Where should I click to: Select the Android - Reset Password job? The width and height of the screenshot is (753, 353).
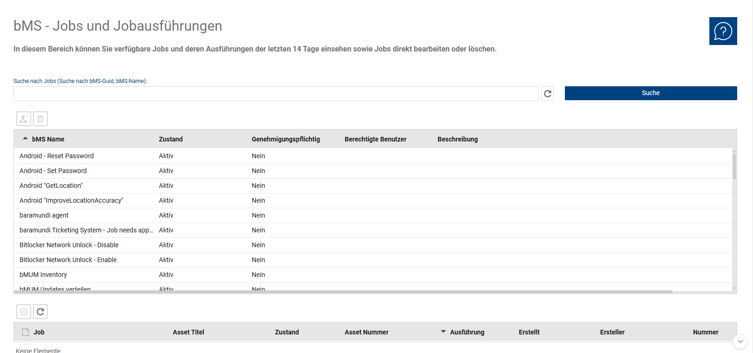click(373, 156)
